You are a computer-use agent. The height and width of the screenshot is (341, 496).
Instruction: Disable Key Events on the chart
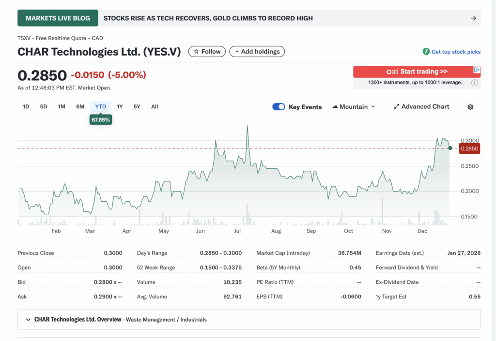point(279,106)
